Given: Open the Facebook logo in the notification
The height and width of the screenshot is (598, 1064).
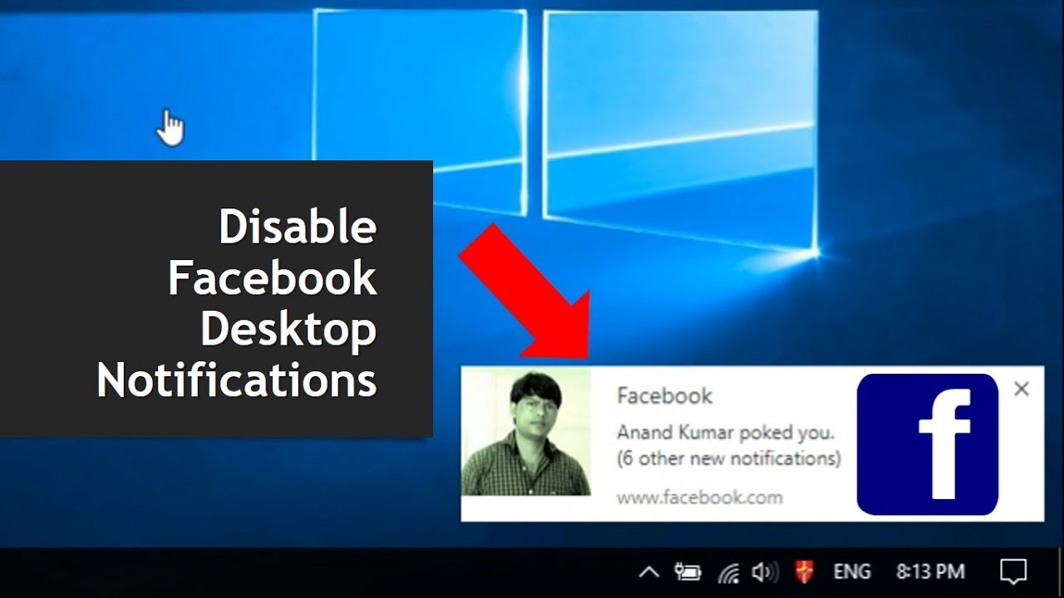Looking at the screenshot, I should pyautogui.click(x=927, y=444).
